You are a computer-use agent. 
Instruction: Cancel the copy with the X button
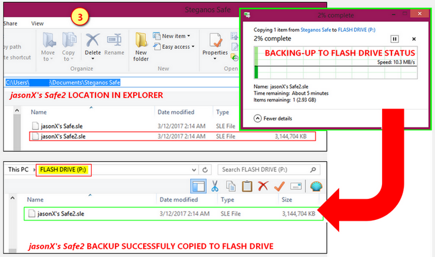(x=414, y=39)
